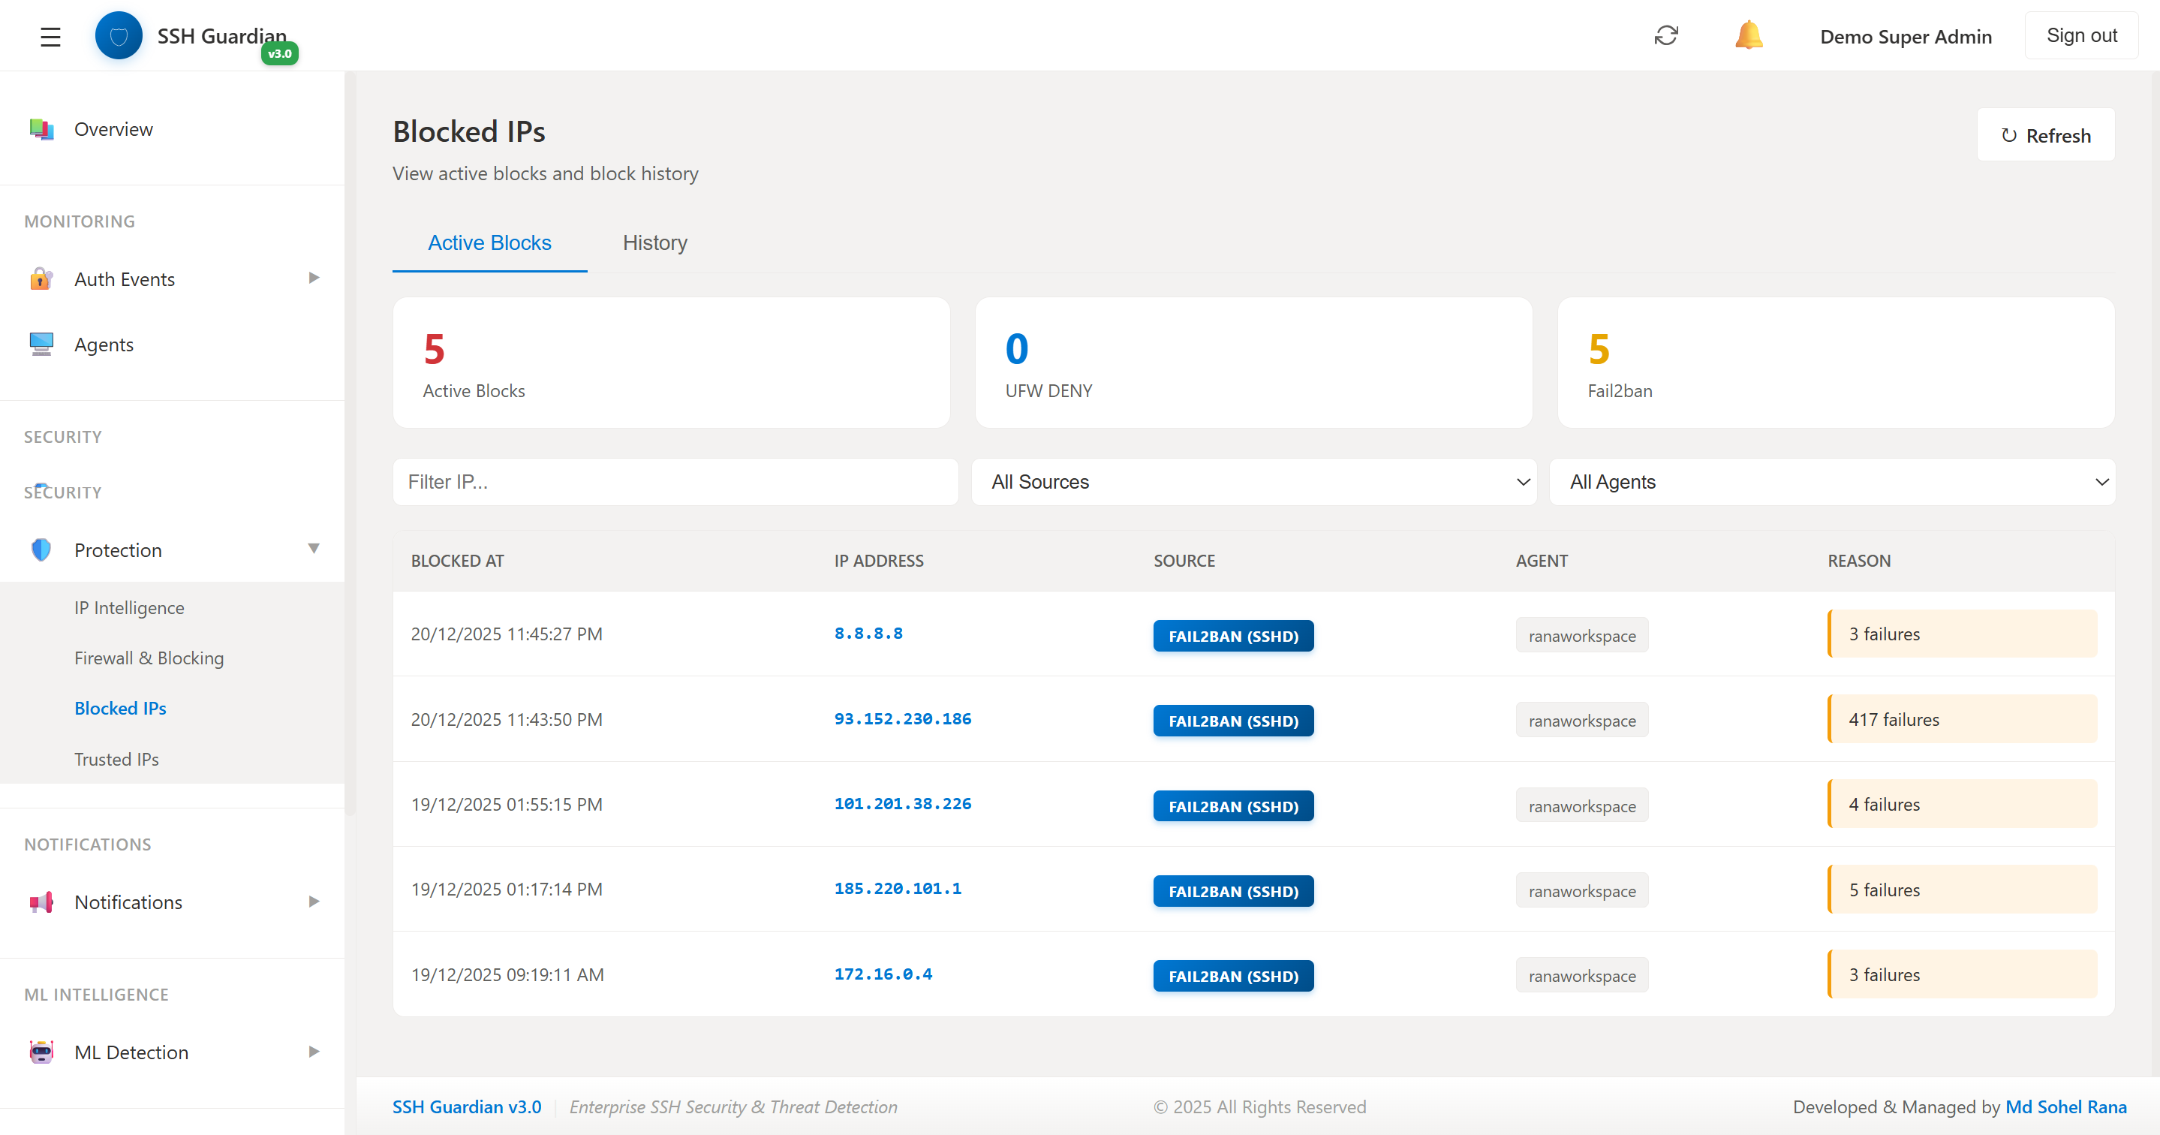Click the ML Detection robot icon

tap(41, 1052)
